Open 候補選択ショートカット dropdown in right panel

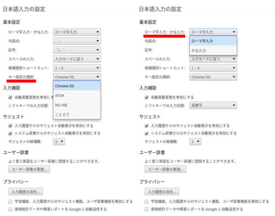click(213, 68)
